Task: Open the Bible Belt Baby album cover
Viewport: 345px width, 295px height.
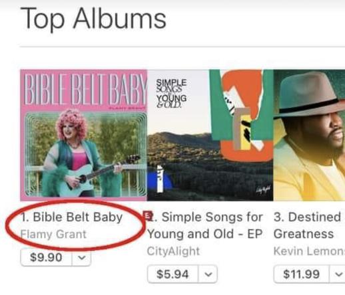Action: 83,135
